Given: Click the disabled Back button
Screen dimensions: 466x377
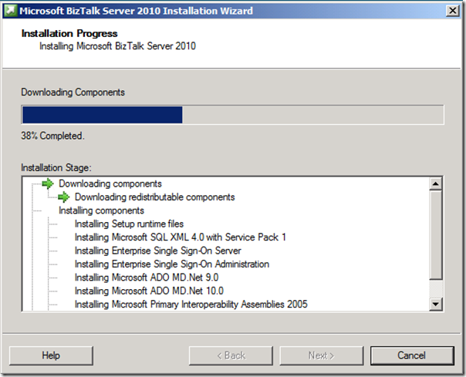Looking at the screenshot, I should point(231,355).
